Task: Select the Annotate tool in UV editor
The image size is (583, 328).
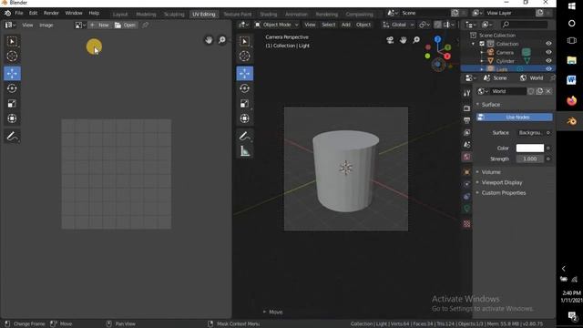Action: [x=12, y=136]
